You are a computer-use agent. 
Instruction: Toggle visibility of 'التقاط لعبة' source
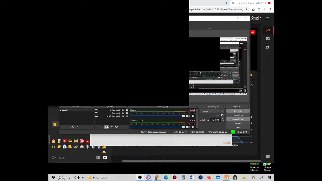(123, 113)
